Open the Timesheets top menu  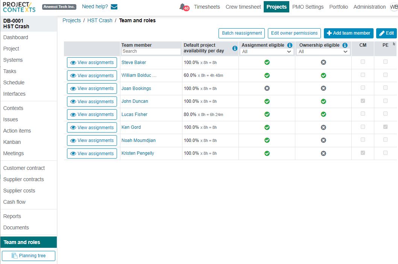[207, 7]
